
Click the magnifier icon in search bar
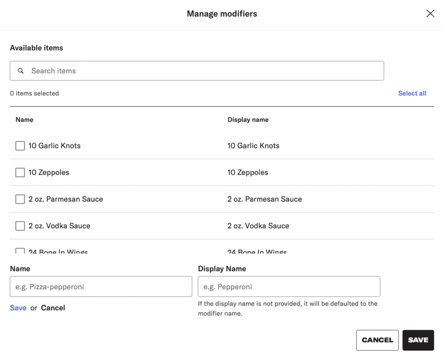[x=21, y=71]
